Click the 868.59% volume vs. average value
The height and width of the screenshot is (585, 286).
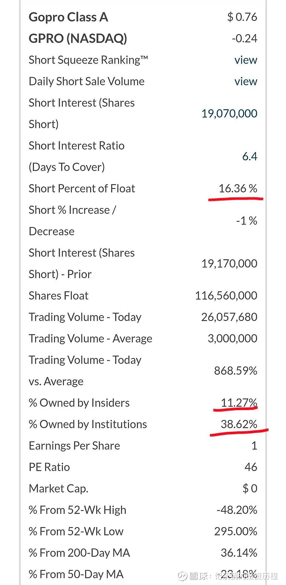coord(236,371)
